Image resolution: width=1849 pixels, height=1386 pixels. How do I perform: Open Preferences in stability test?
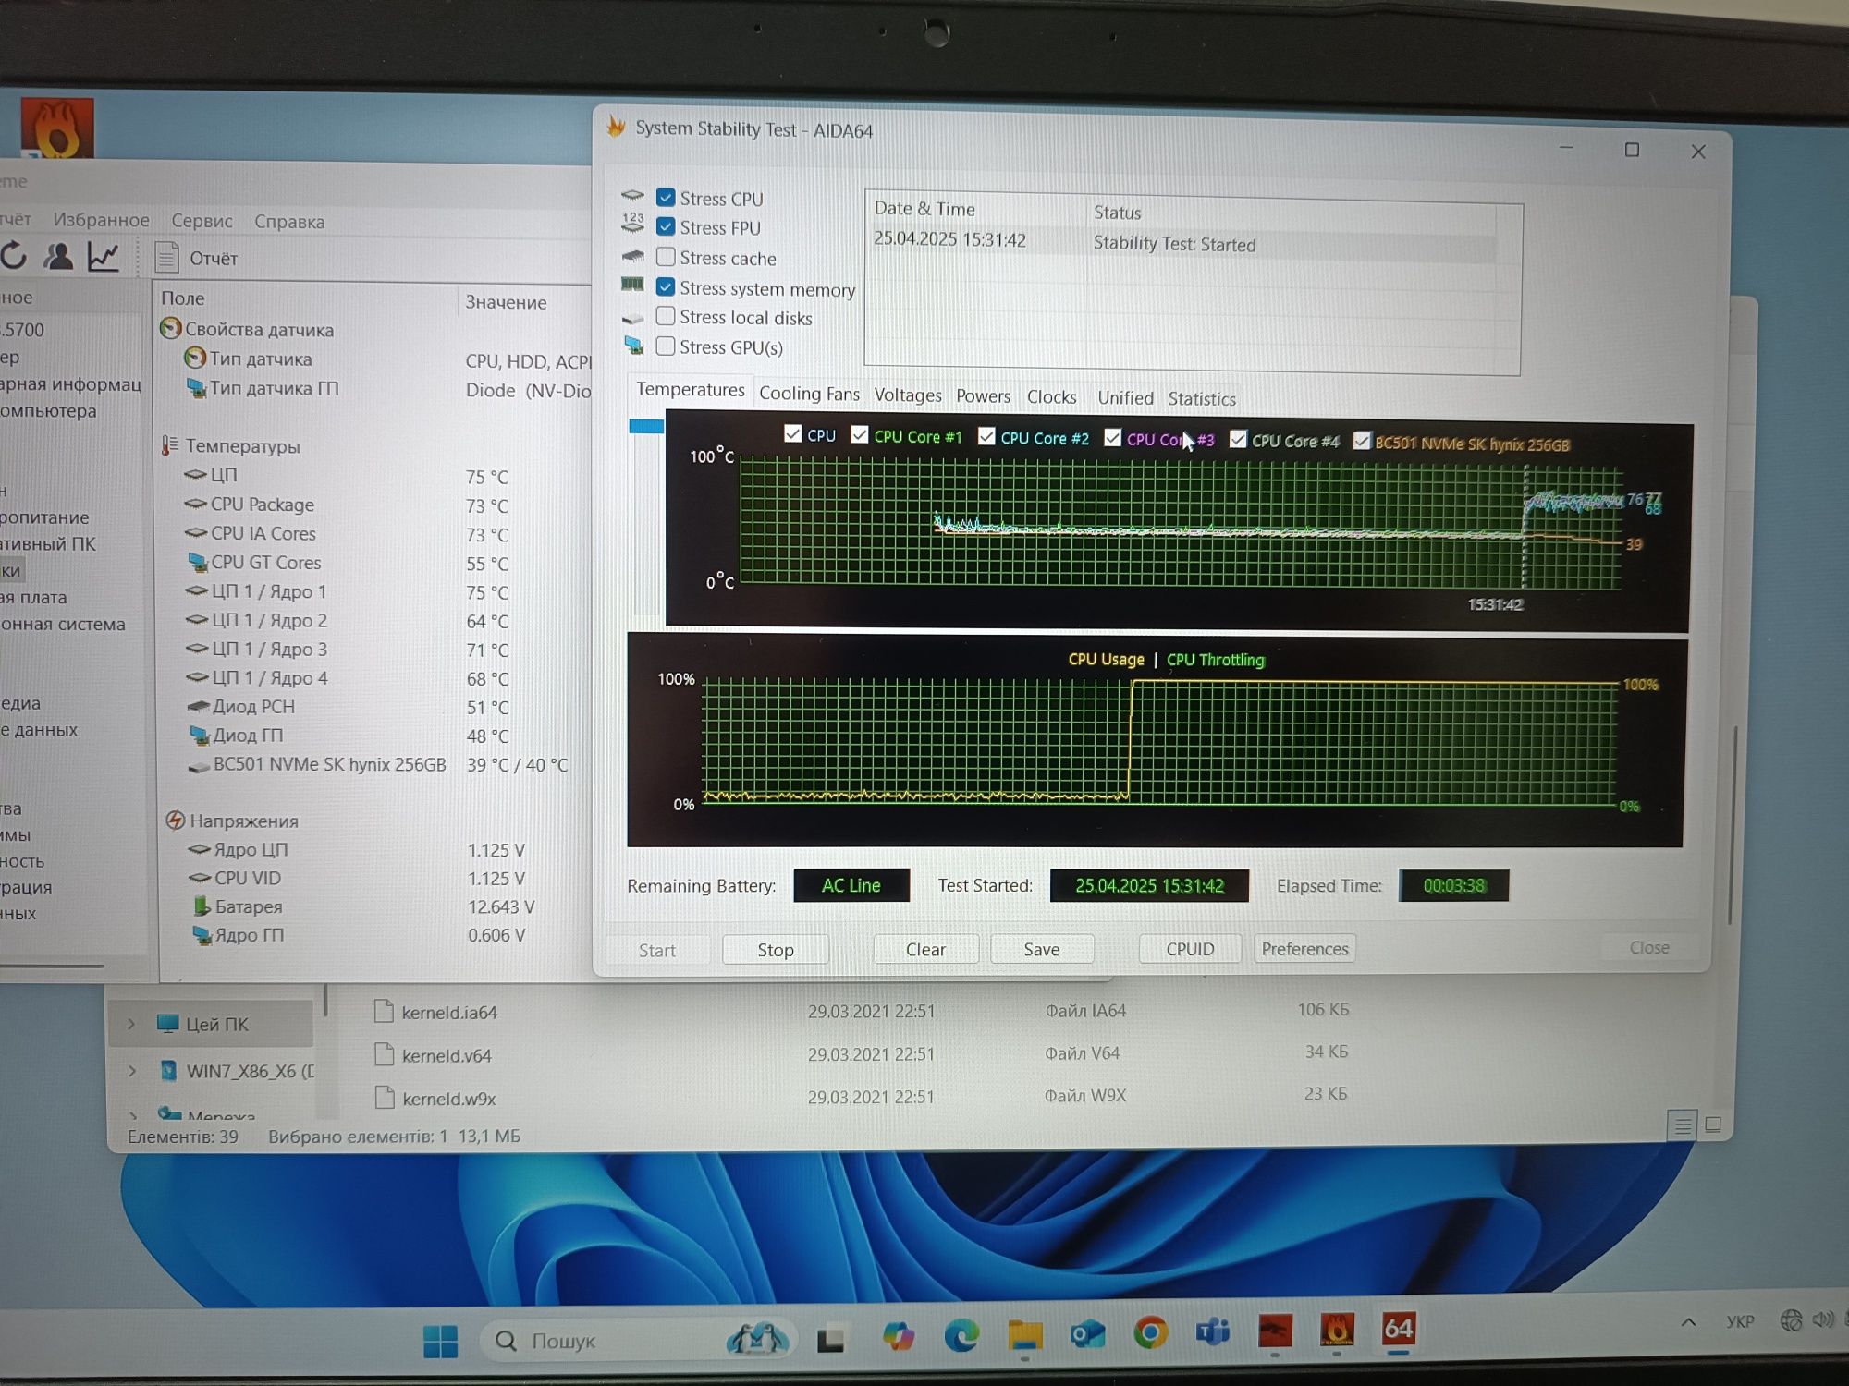click(1304, 949)
